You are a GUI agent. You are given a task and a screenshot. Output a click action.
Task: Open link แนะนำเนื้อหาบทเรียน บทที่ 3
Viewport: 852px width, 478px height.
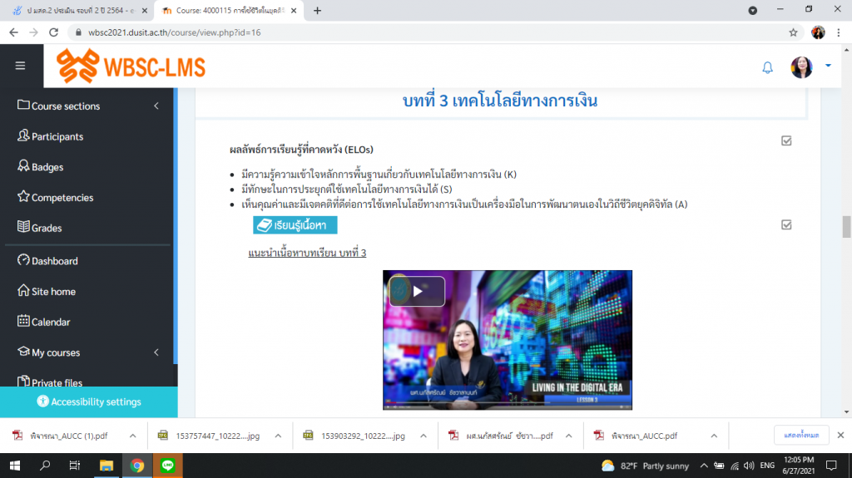pyautogui.click(x=307, y=253)
